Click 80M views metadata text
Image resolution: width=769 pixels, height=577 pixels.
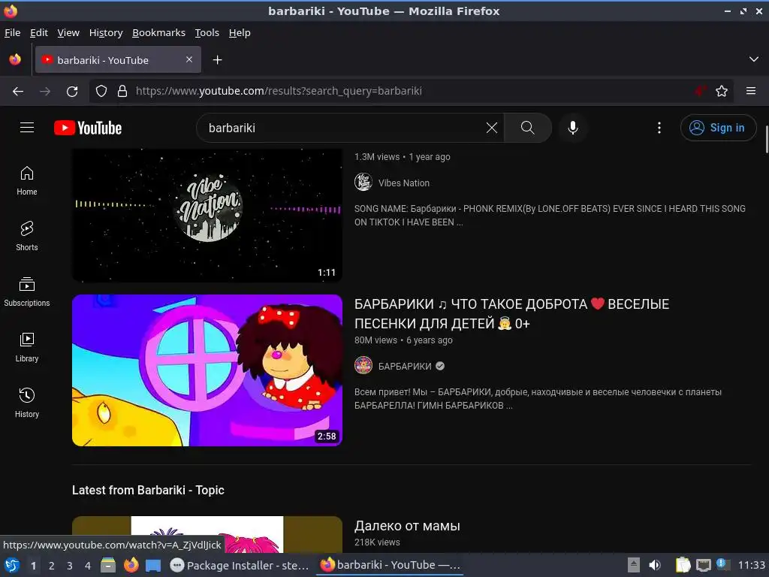375,340
